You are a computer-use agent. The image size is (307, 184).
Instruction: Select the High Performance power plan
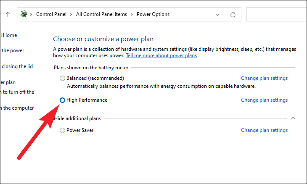click(x=62, y=100)
